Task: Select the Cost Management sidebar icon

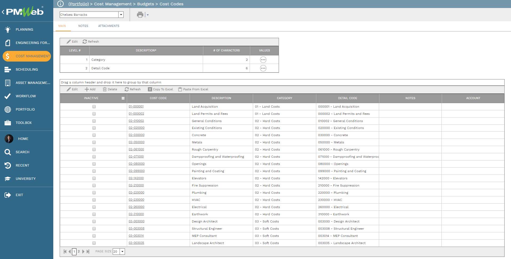Action: (x=8, y=56)
